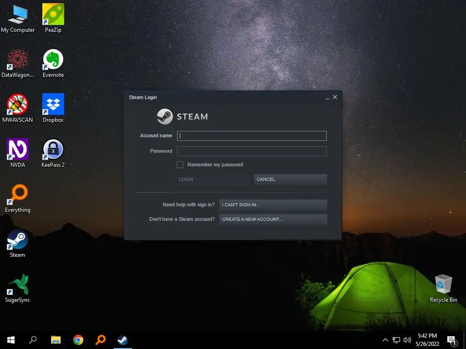Select the DataWagon desktop shortcut
The height and width of the screenshot is (349, 466).
pos(18,64)
